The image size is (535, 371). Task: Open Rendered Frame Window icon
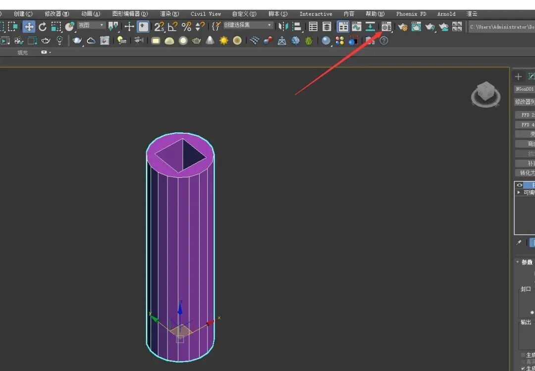click(x=416, y=27)
